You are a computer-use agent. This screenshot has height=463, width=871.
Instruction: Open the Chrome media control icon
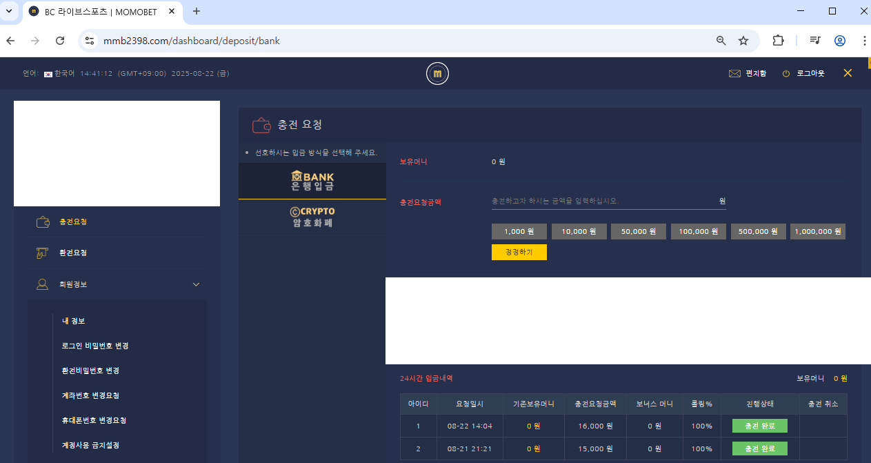click(x=815, y=41)
